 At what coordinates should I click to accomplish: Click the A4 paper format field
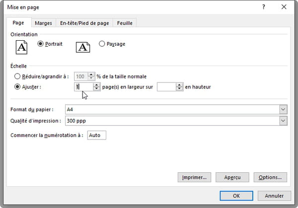tap(172, 109)
